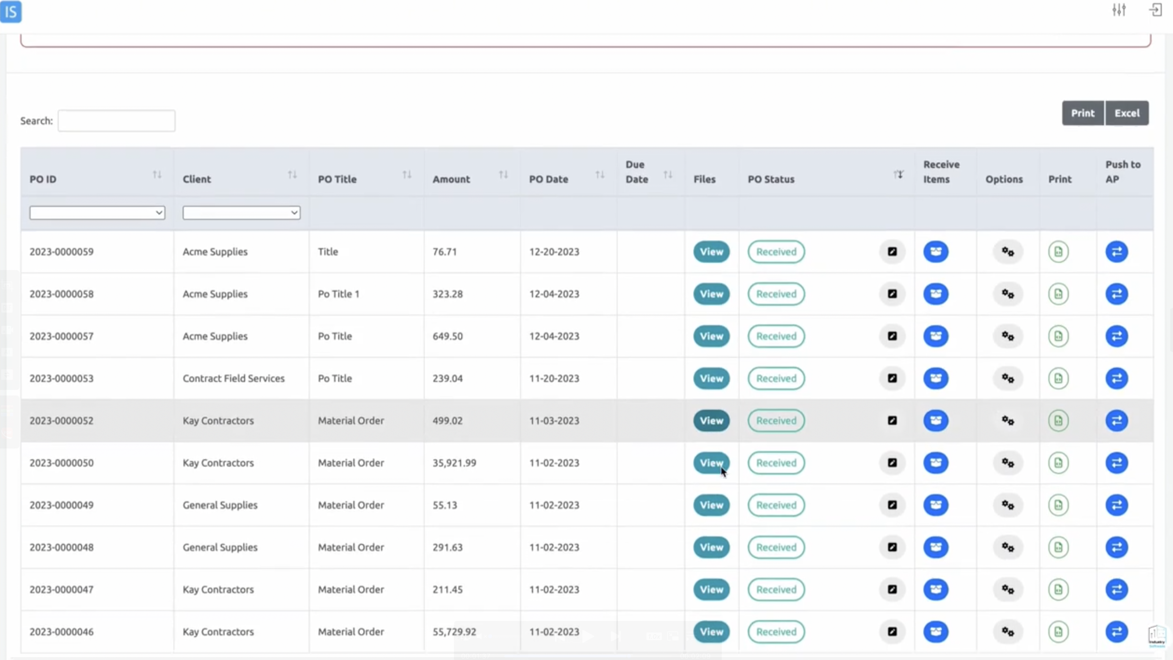The height and width of the screenshot is (660, 1173).
Task: Click into the Search input field
Action: pyautogui.click(x=116, y=121)
